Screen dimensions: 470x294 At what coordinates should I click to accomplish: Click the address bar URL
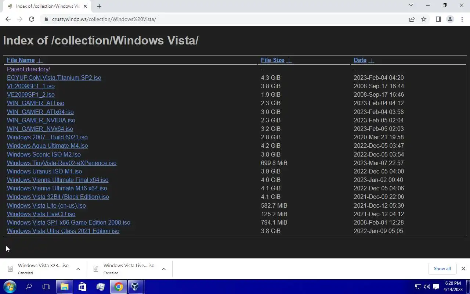pyautogui.click(x=104, y=19)
